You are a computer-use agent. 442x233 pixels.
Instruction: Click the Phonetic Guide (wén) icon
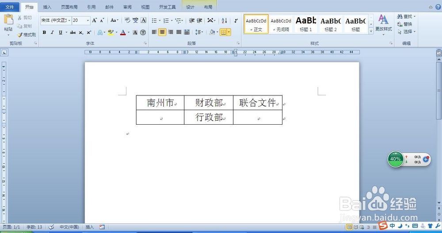click(135, 20)
